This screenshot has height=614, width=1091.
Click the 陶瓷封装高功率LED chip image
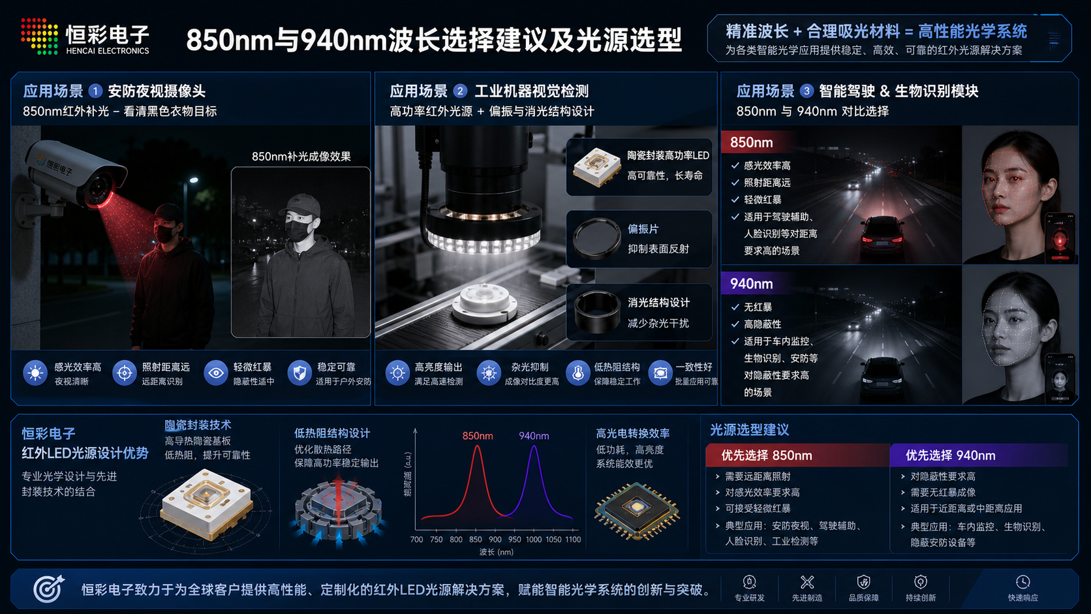pos(596,167)
